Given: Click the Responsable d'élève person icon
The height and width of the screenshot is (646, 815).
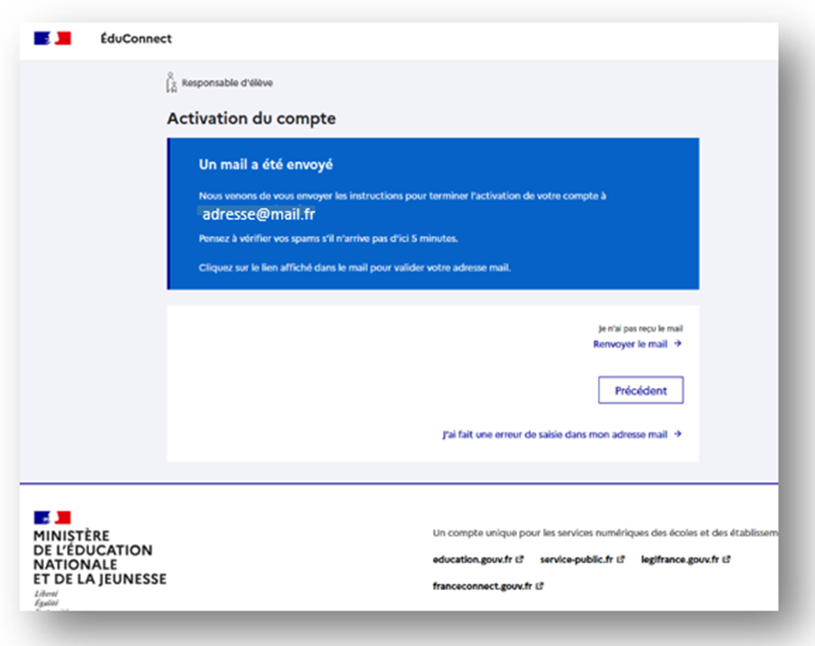Looking at the screenshot, I should [171, 83].
